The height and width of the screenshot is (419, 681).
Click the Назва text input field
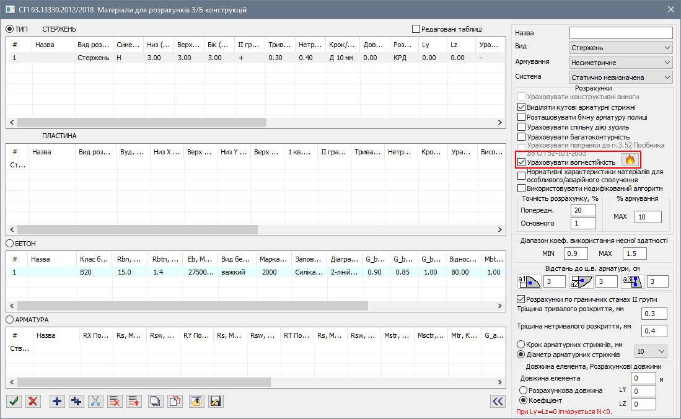[620, 33]
